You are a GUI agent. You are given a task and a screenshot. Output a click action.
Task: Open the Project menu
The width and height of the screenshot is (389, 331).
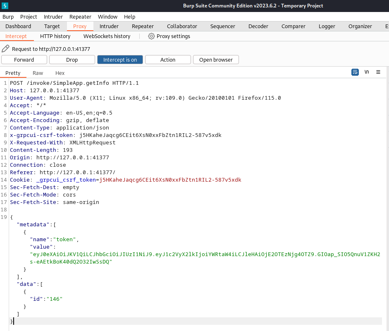click(x=29, y=17)
